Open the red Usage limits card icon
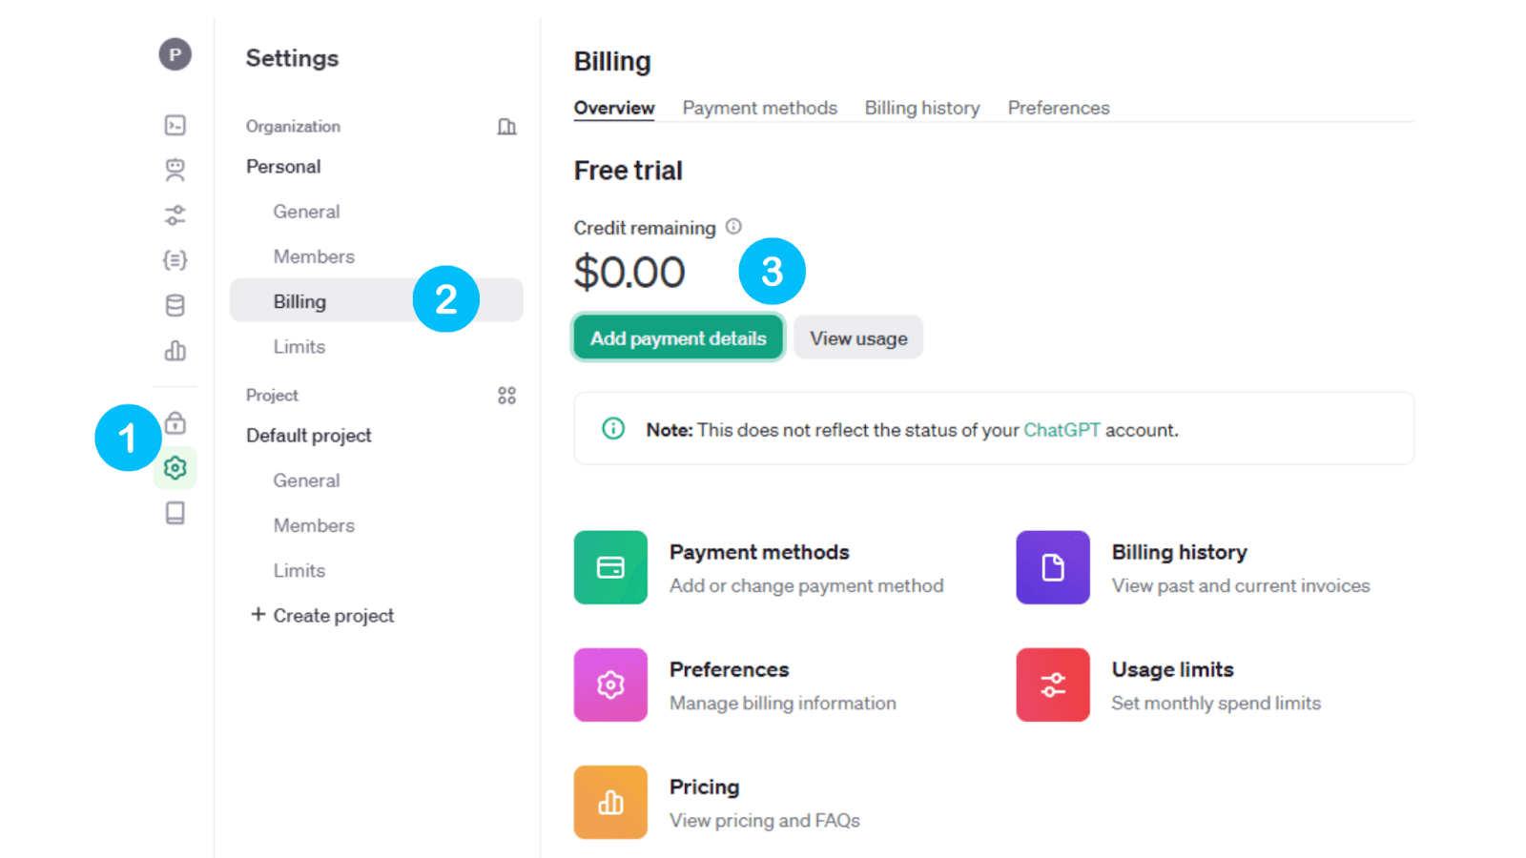The width and height of the screenshot is (1526, 858). click(x=1052, y=684)
